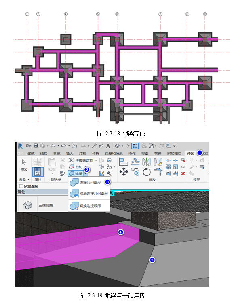Click the 属性 panel title bar
The image size is (238, 301).
coord(42,192)
